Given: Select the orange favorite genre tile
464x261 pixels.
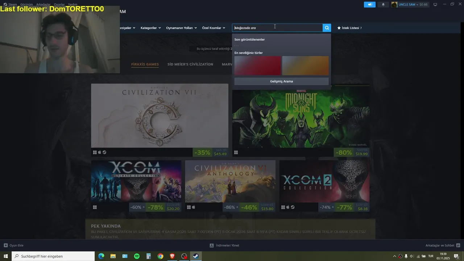Looking at the screenshot, I should point(305,66).
